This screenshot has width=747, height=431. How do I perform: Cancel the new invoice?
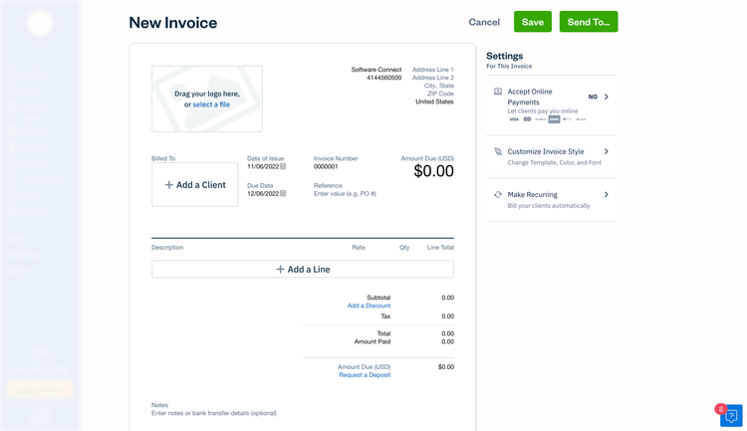pos(484,22)
